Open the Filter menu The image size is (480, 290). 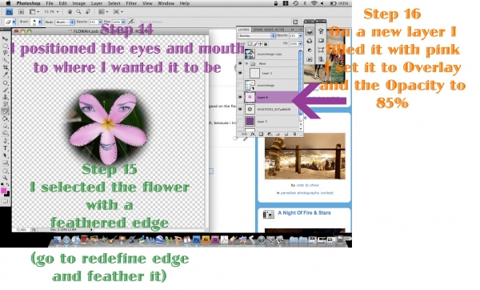[131, 3]
